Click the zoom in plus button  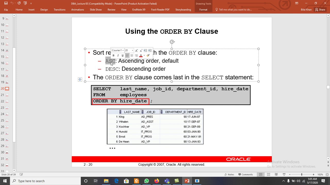click(x=313, y=174)
